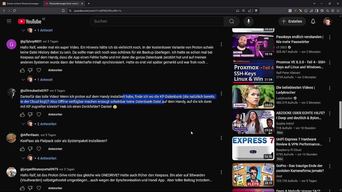
Task: Open options menu for gillyboy8031's comment
Action: tap(221, 44)
